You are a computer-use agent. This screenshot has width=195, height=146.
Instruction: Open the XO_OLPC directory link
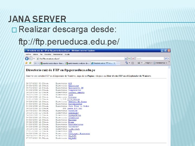72,136
